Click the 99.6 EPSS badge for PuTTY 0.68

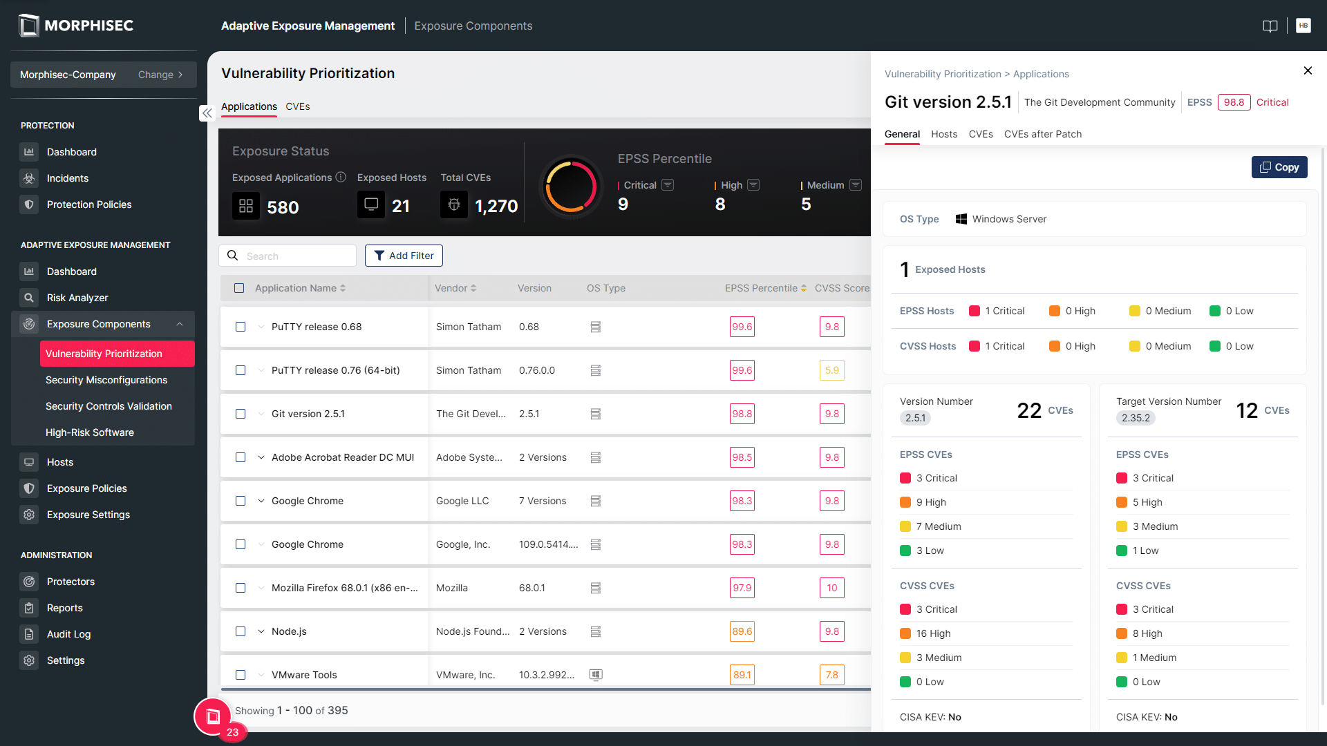coord(742,327)
